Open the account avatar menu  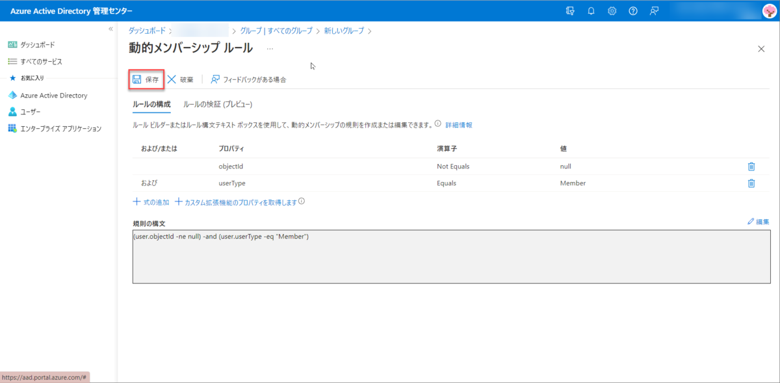tap(768, 11)
